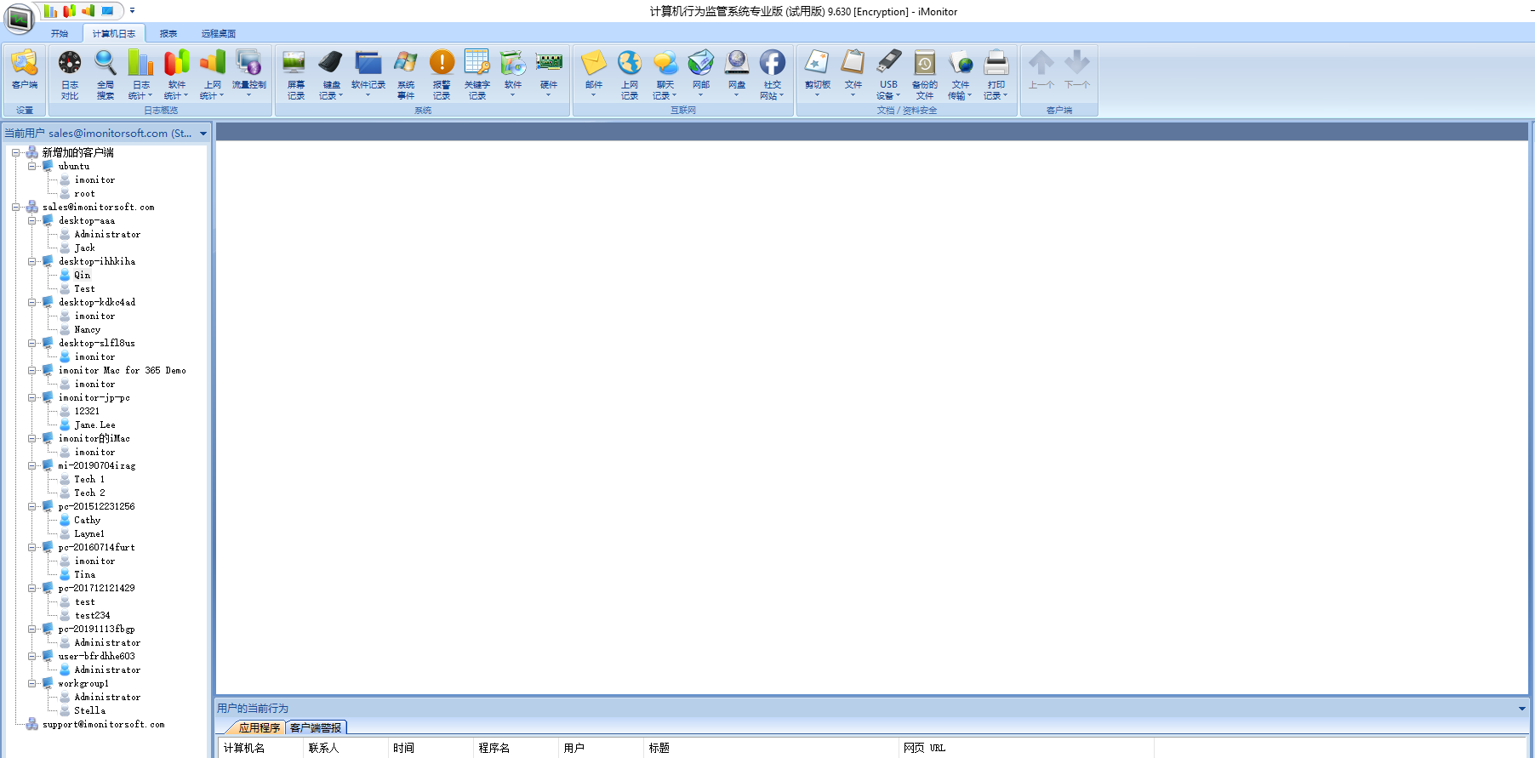Open the 邮件 envelope button
1535x758 pixels.
594,74
